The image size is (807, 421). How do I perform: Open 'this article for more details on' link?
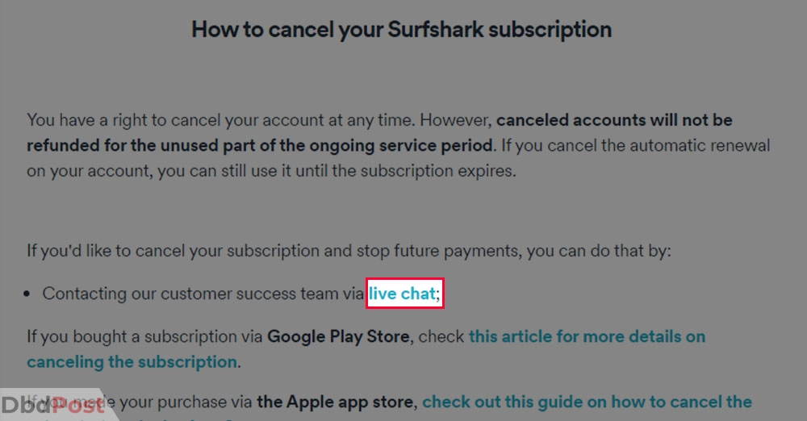[x=587, y=336]
